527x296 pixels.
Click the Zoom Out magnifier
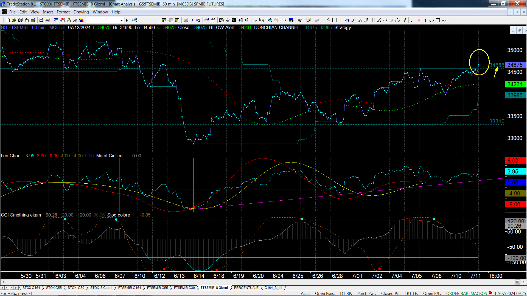coord(276,20)
